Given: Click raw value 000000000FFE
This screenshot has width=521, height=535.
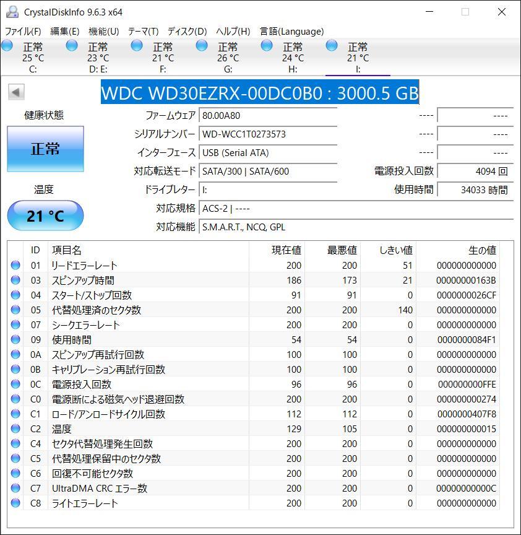Looking at the screenshot, I should click(x=467, y=385).
